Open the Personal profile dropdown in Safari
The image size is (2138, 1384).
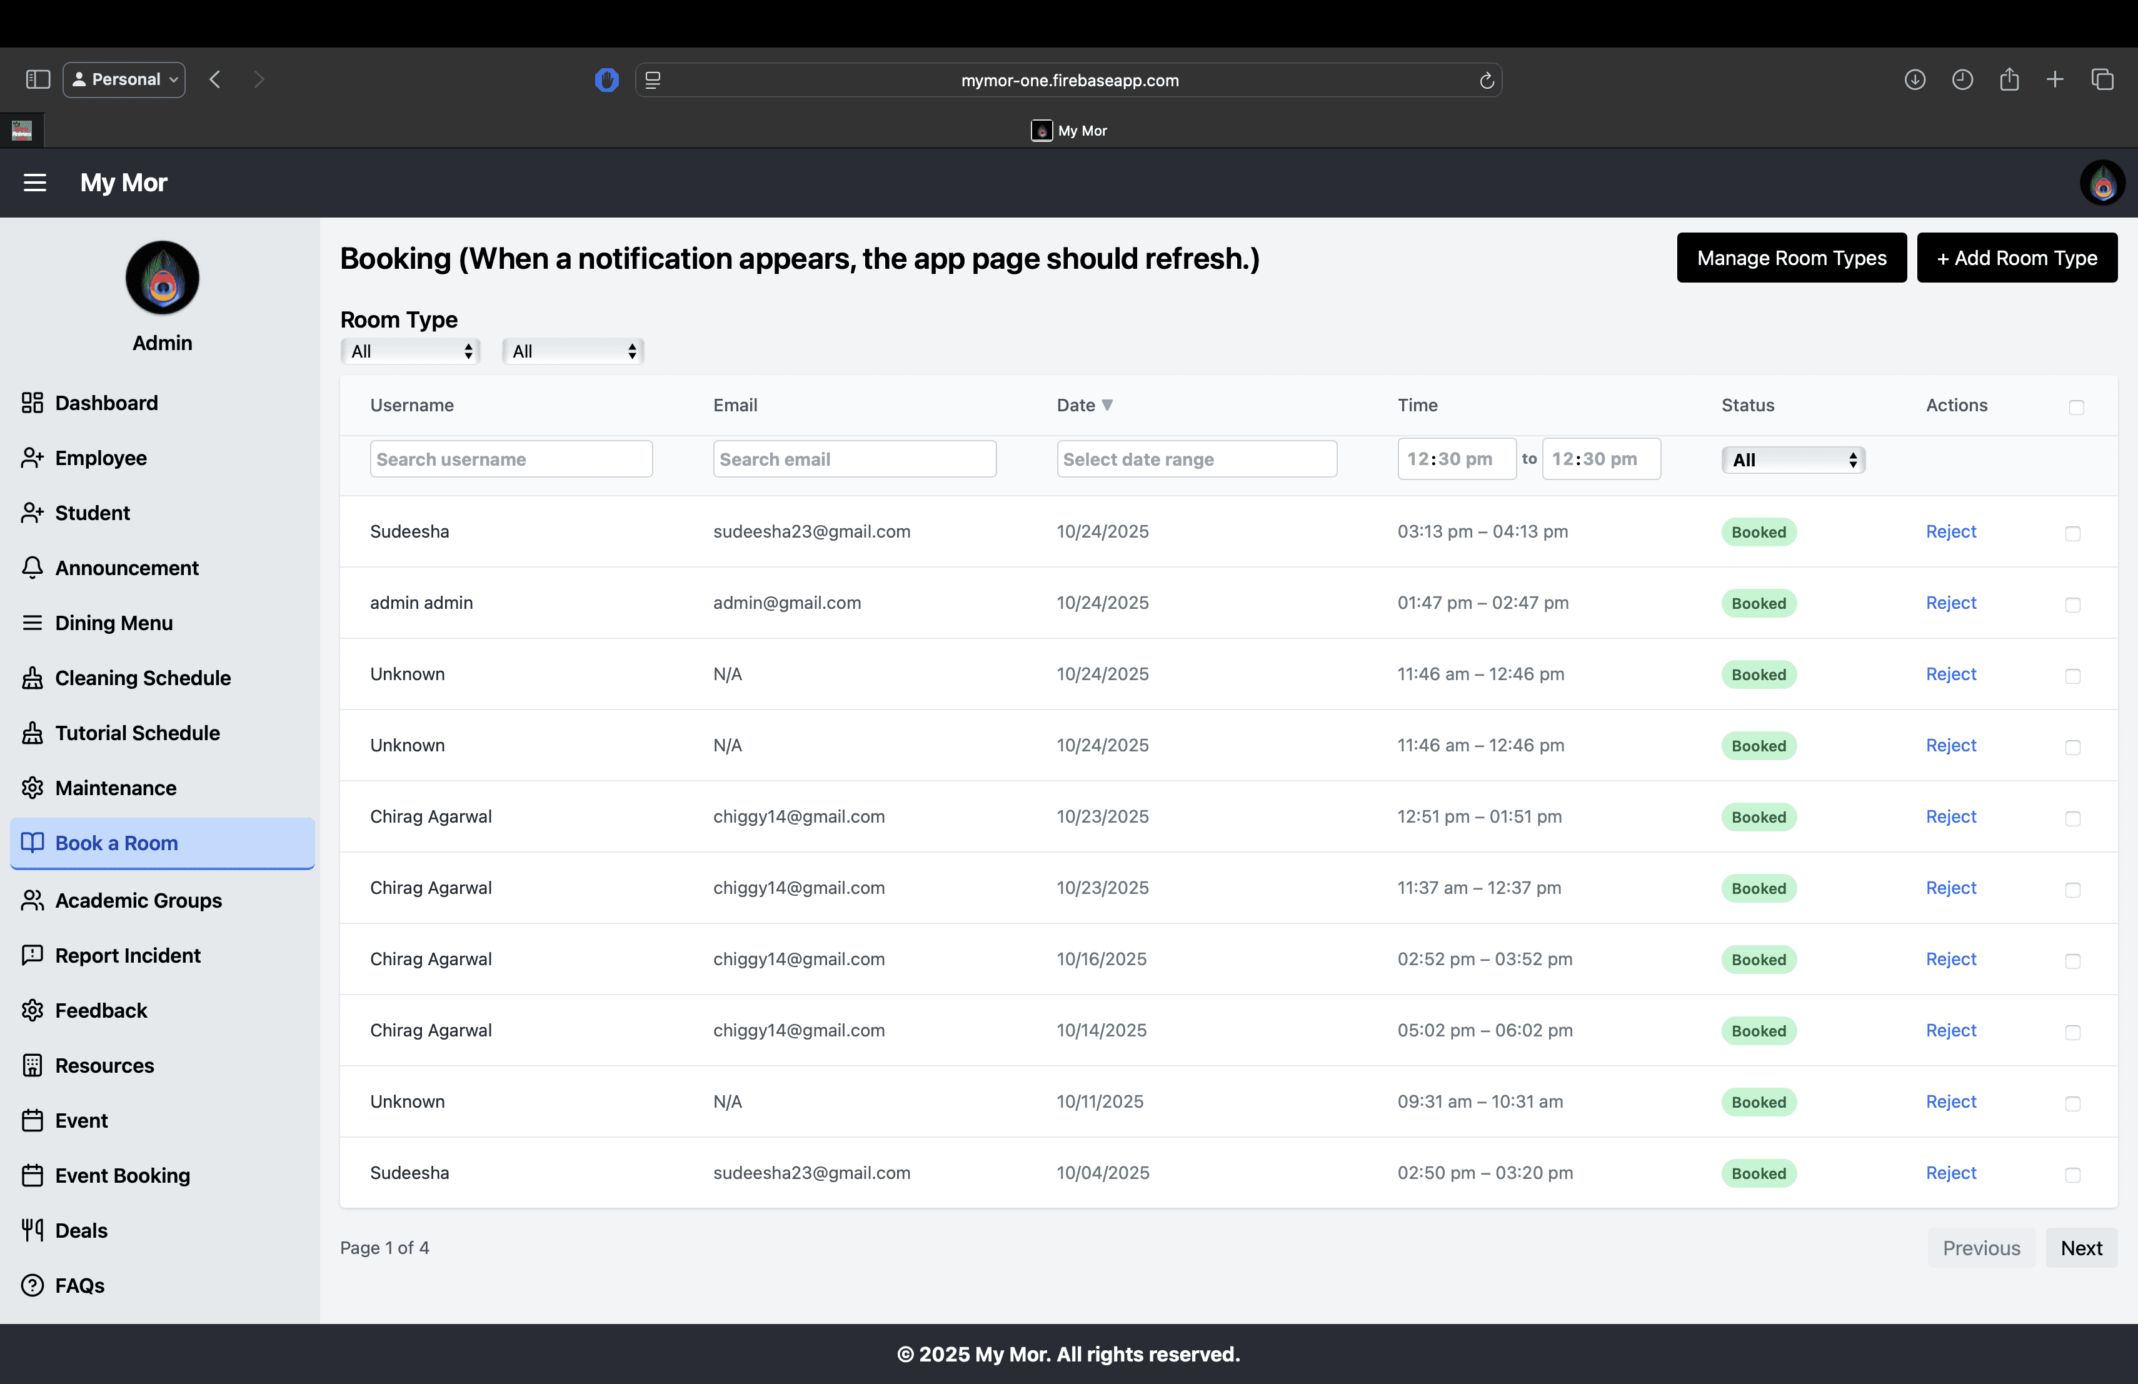coord(125,79)
